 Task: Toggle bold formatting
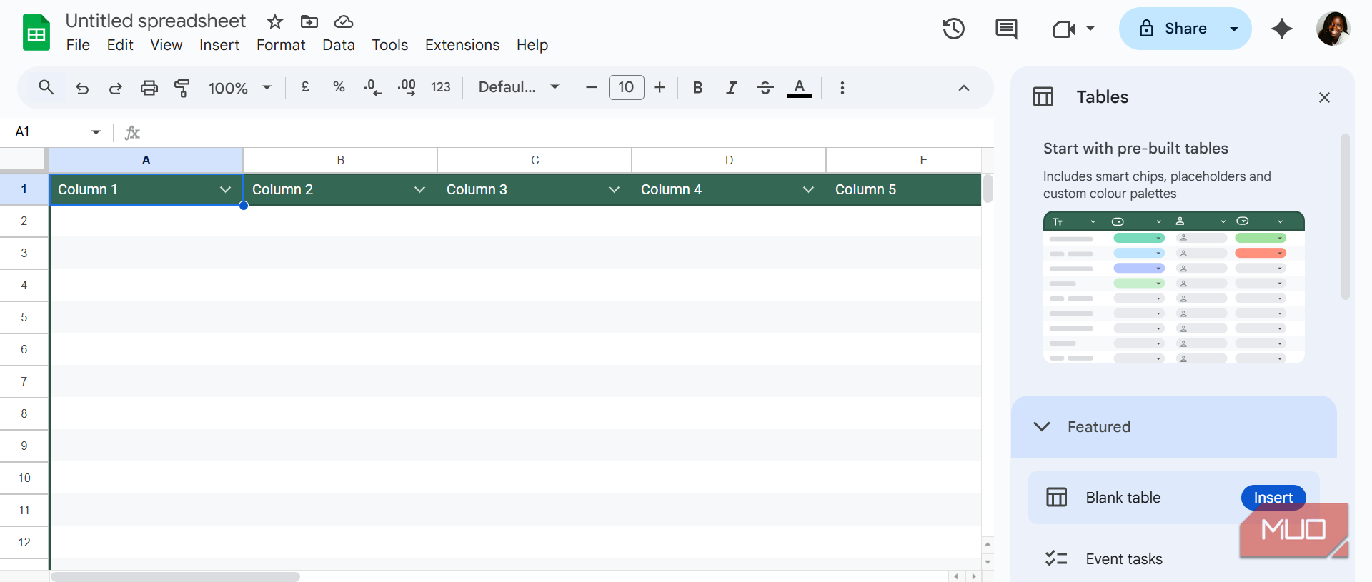pos(697,88)
